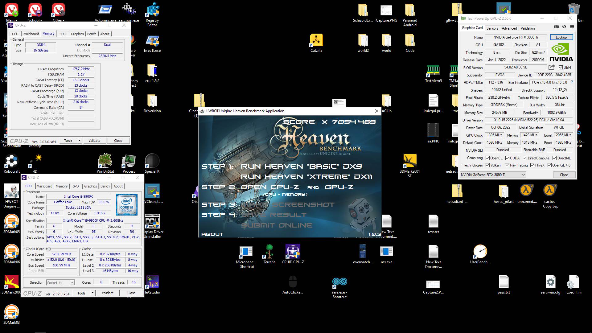Open the Tools dropdown arrow in CPU-Z CPU window
The width and height of the screenshot is (592, 333).
pyautogui.click(x=92, y=293)
